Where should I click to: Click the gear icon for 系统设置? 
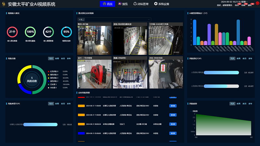pyautogui.click(x=156, y=4)
